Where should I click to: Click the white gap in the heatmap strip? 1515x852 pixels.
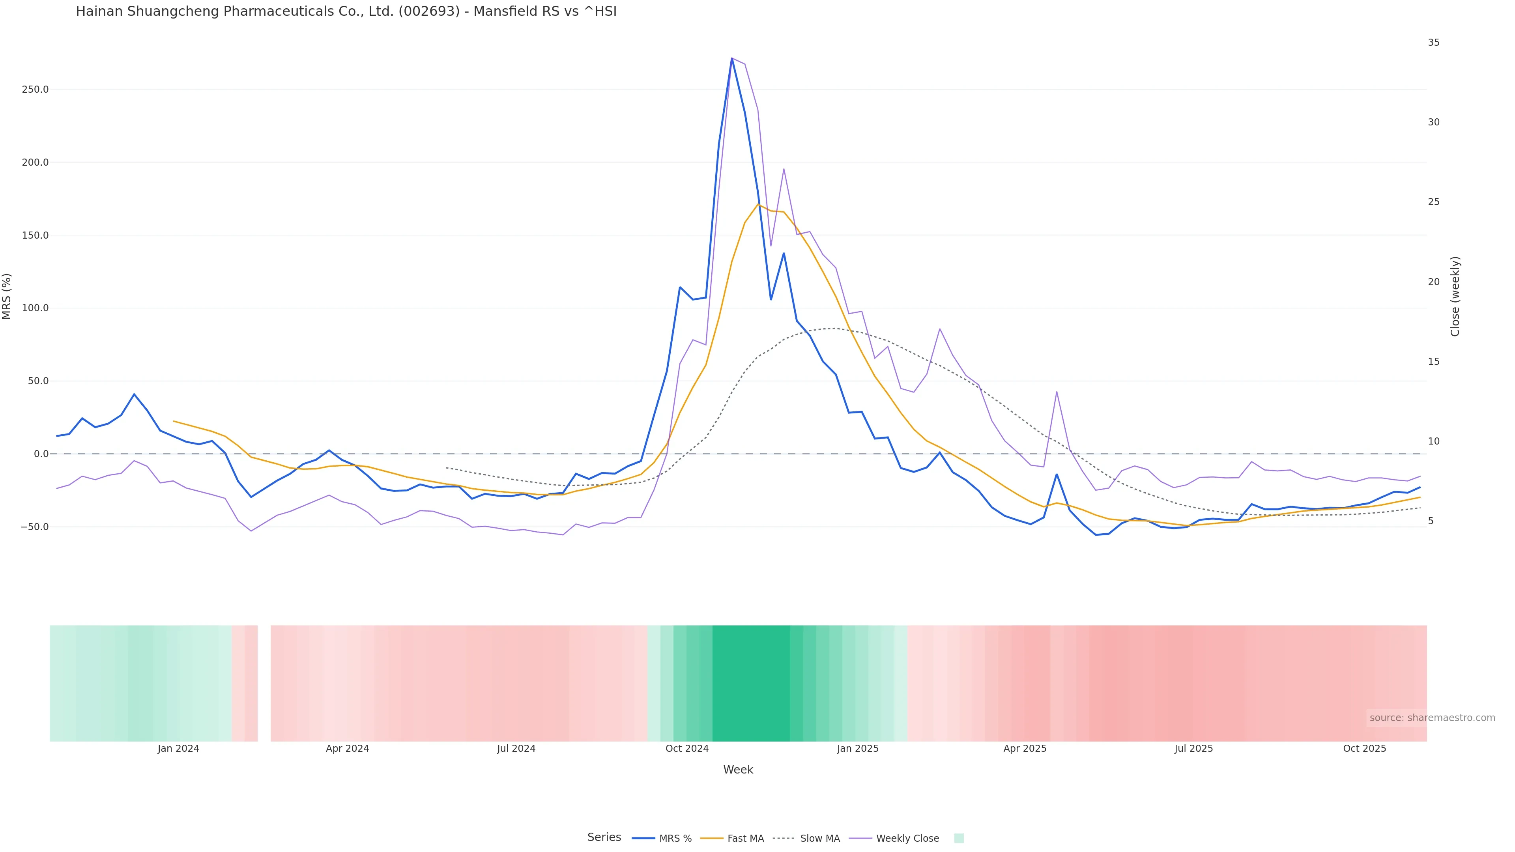[x=264, y=683]
